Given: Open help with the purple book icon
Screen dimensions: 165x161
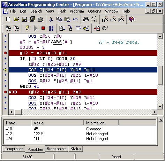Looking at the screenshot, I should point(132,19).
